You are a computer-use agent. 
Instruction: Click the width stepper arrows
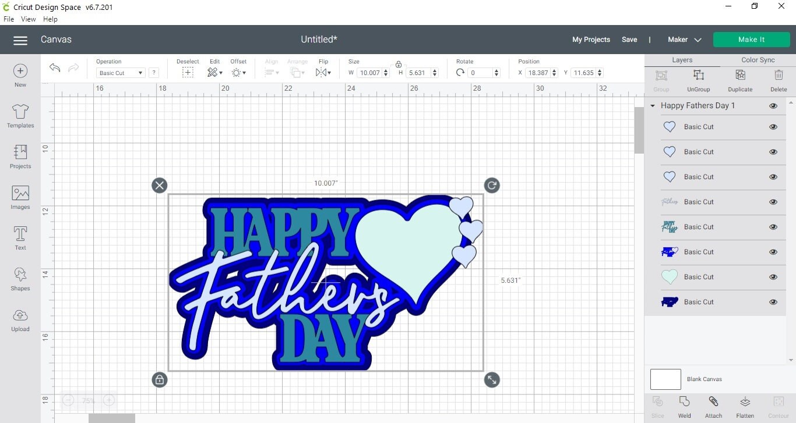pyautogui.click(x=386, y=73)
